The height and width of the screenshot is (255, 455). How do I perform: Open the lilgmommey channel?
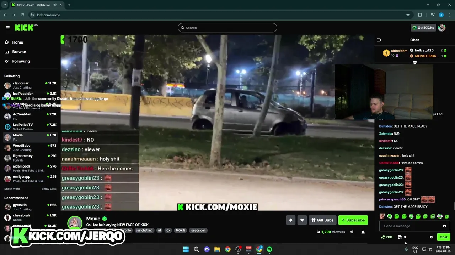point(30,158)
